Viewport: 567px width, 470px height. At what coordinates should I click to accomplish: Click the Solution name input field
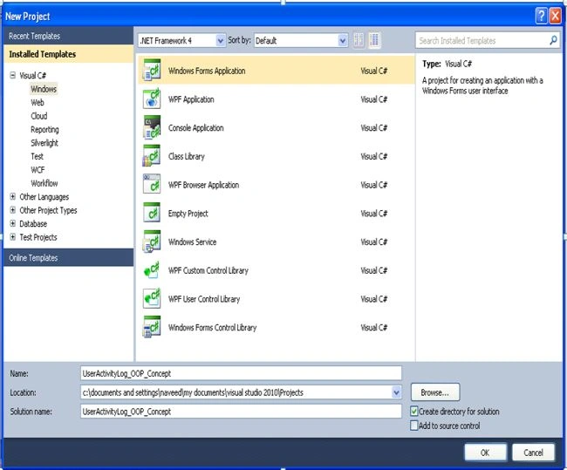pos(241,411)
